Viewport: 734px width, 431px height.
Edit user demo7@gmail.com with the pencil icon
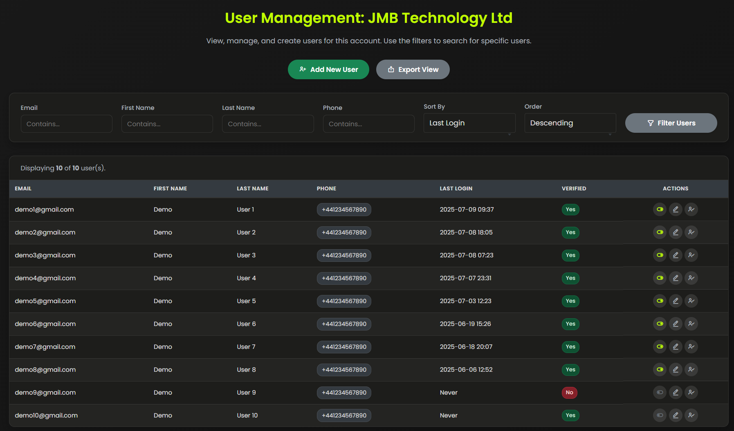[676, 347]
